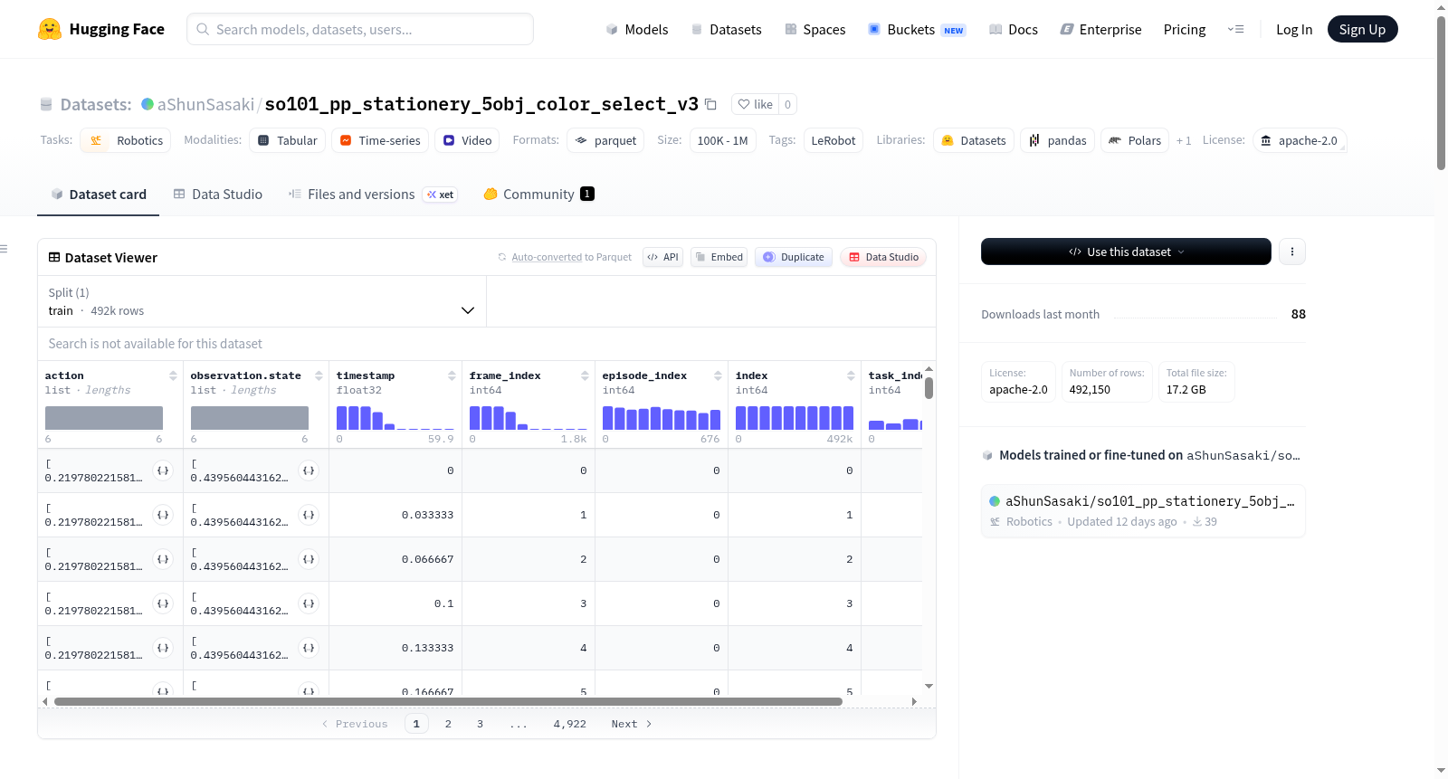Select the parquet format tag
The image size is (1448, 779).
605,140
